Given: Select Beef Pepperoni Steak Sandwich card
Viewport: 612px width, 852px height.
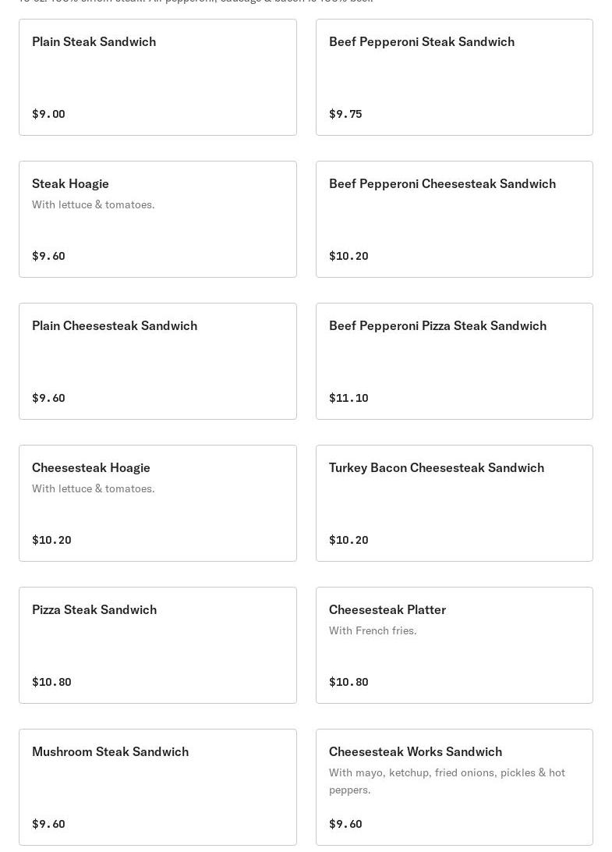Looking at the screenshot, I should click(421, 42).
